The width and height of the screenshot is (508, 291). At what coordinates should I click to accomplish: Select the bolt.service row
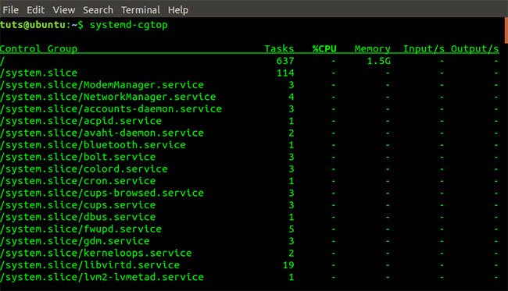[x=249, y=157]
